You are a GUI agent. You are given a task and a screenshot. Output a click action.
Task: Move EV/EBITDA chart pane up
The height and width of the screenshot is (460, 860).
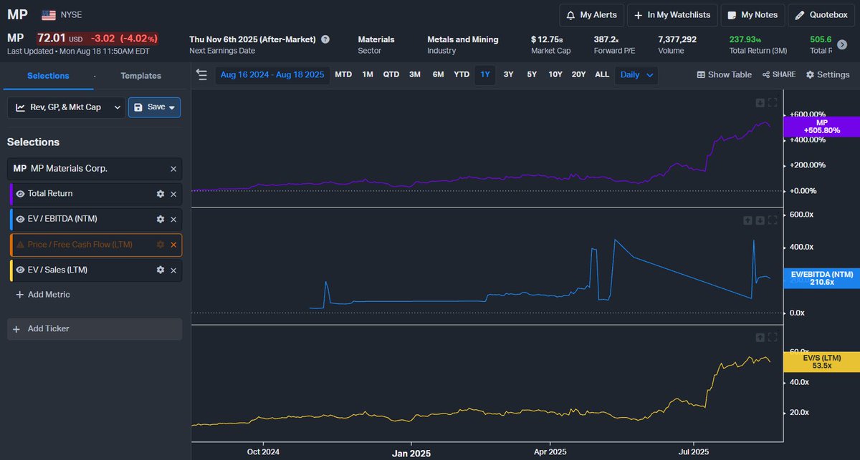747,220
